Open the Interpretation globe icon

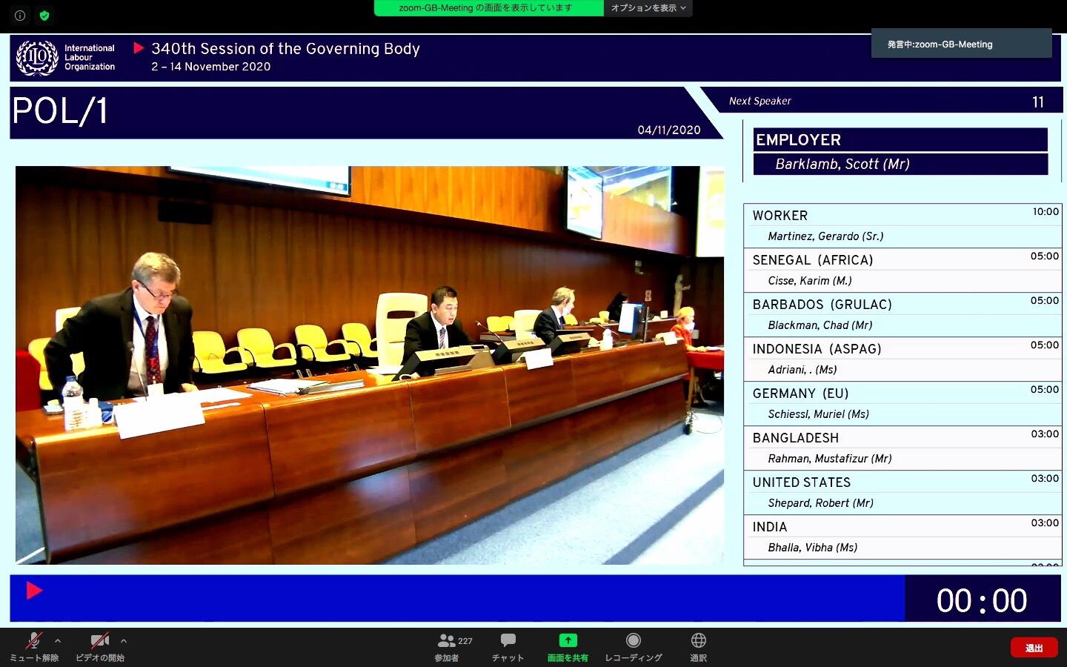(x=698, y=641)
